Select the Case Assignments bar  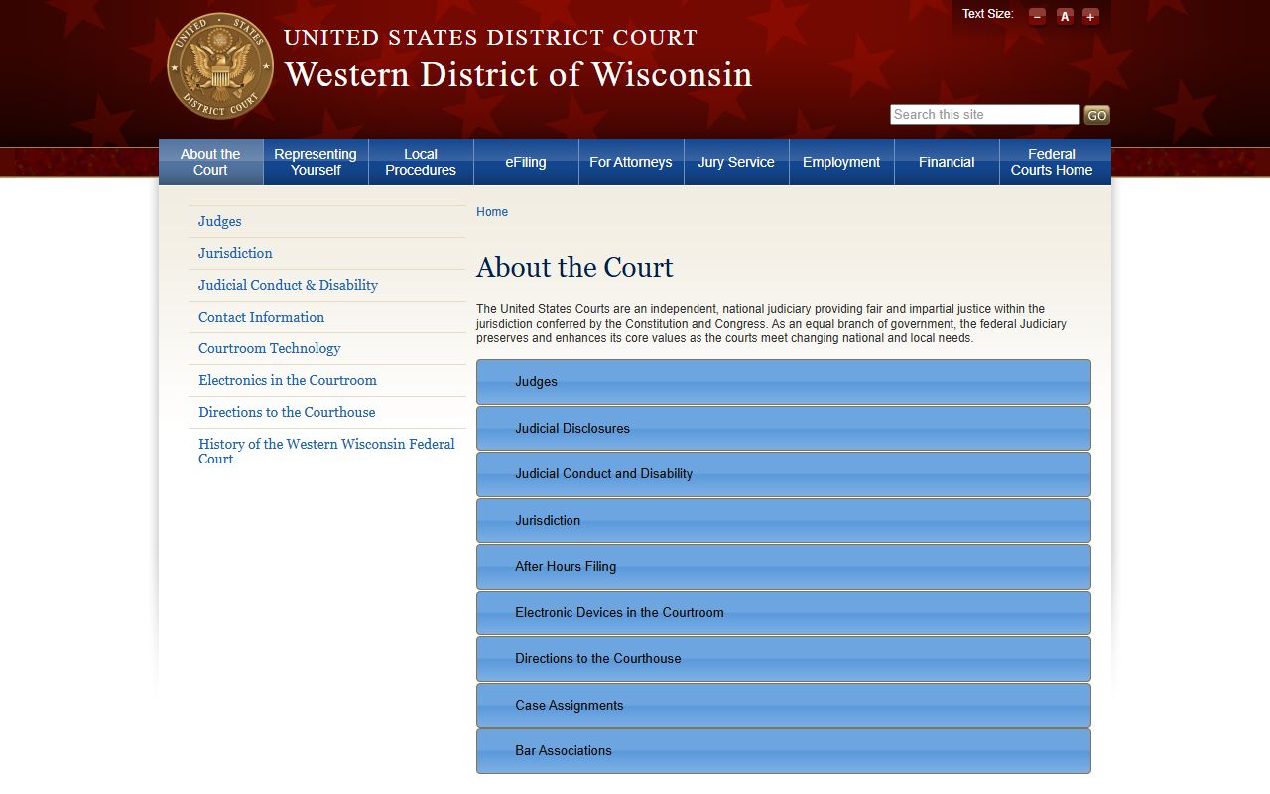(x=784, y=706)
